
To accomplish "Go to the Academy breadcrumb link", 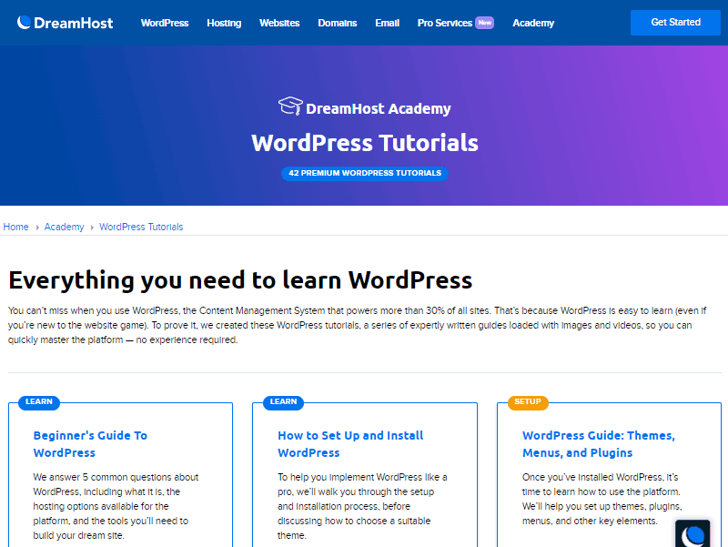I will (x=64, y=227).
